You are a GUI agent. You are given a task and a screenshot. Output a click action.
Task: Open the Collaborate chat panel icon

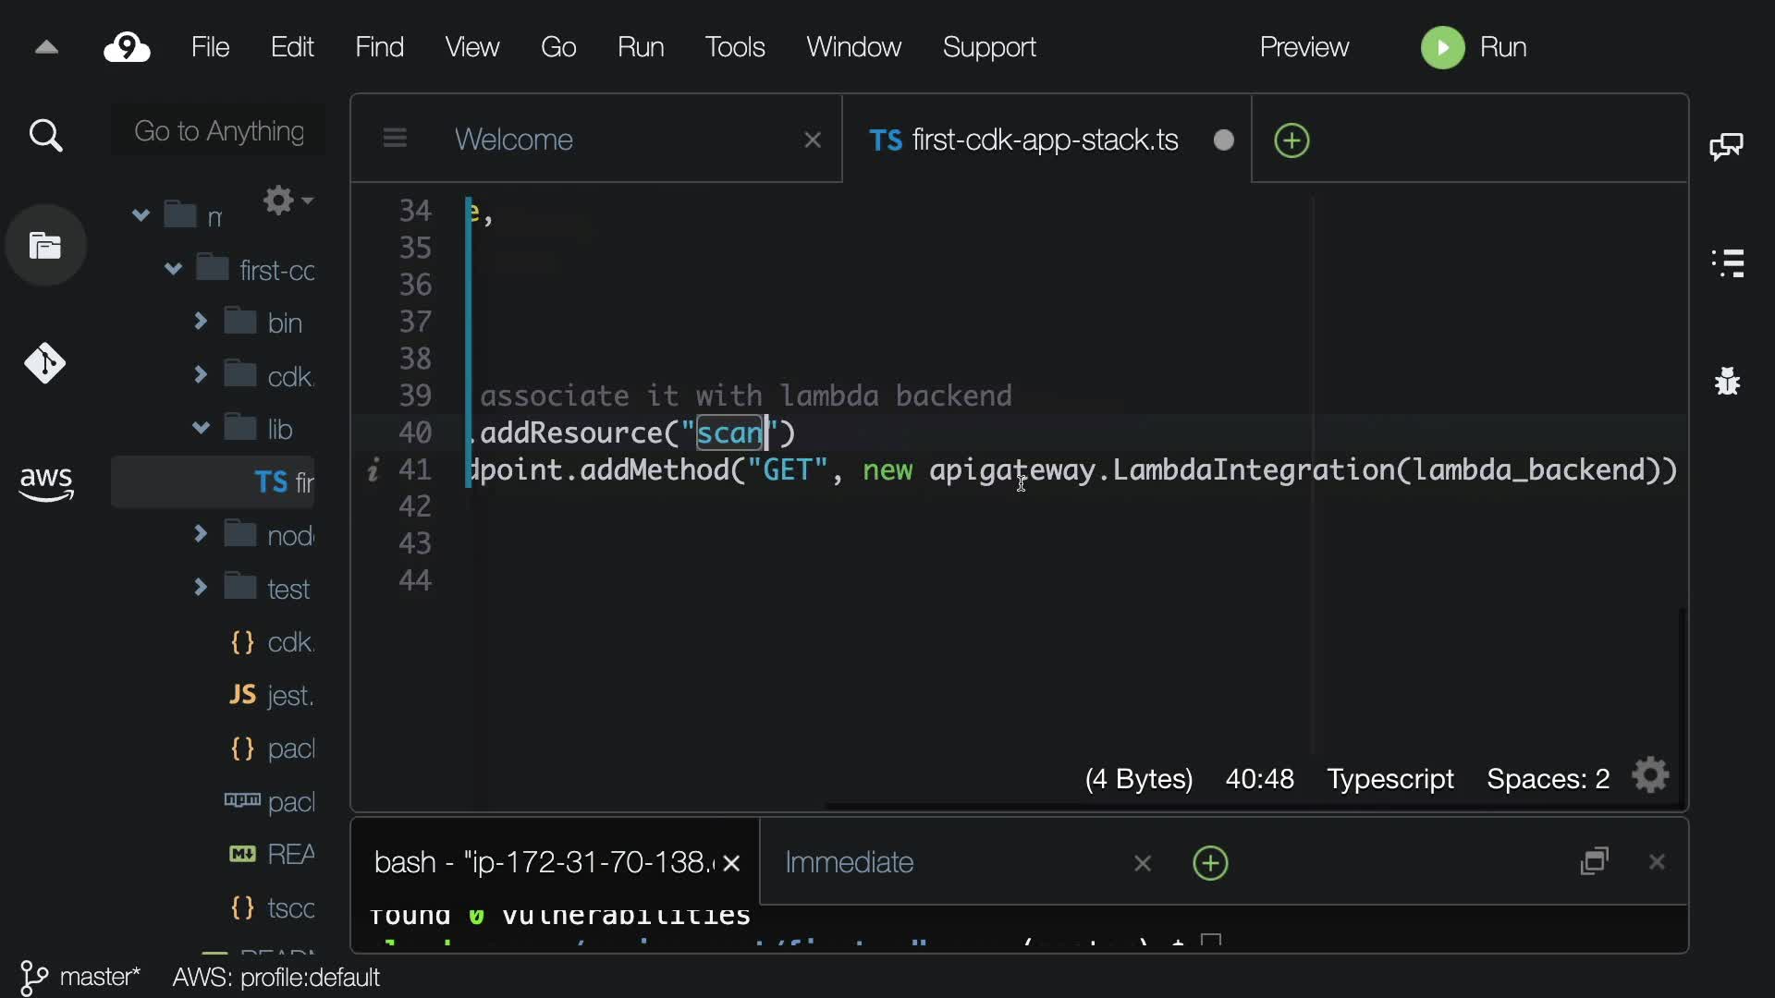tap(1726, 146)
